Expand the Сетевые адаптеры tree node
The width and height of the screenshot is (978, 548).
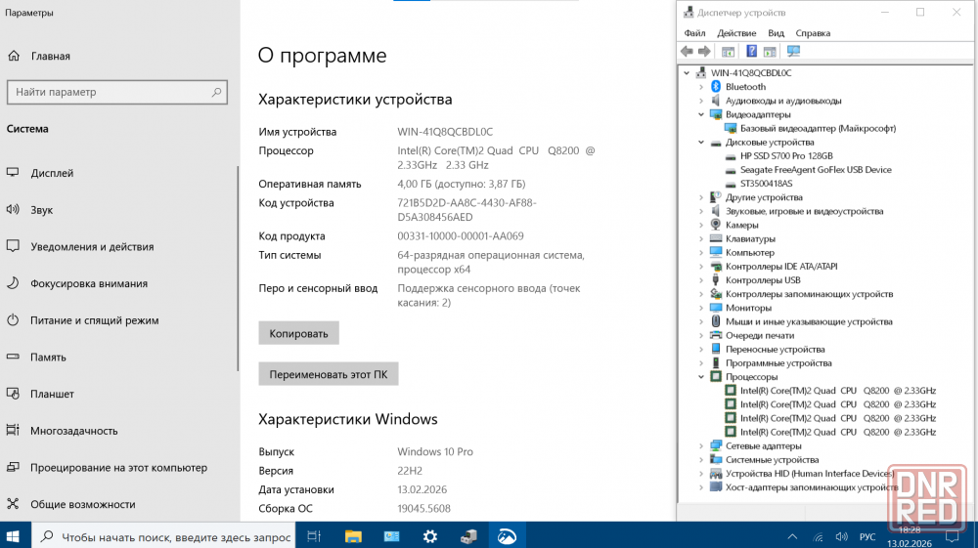pyautogui.click(x=701, y=446)
